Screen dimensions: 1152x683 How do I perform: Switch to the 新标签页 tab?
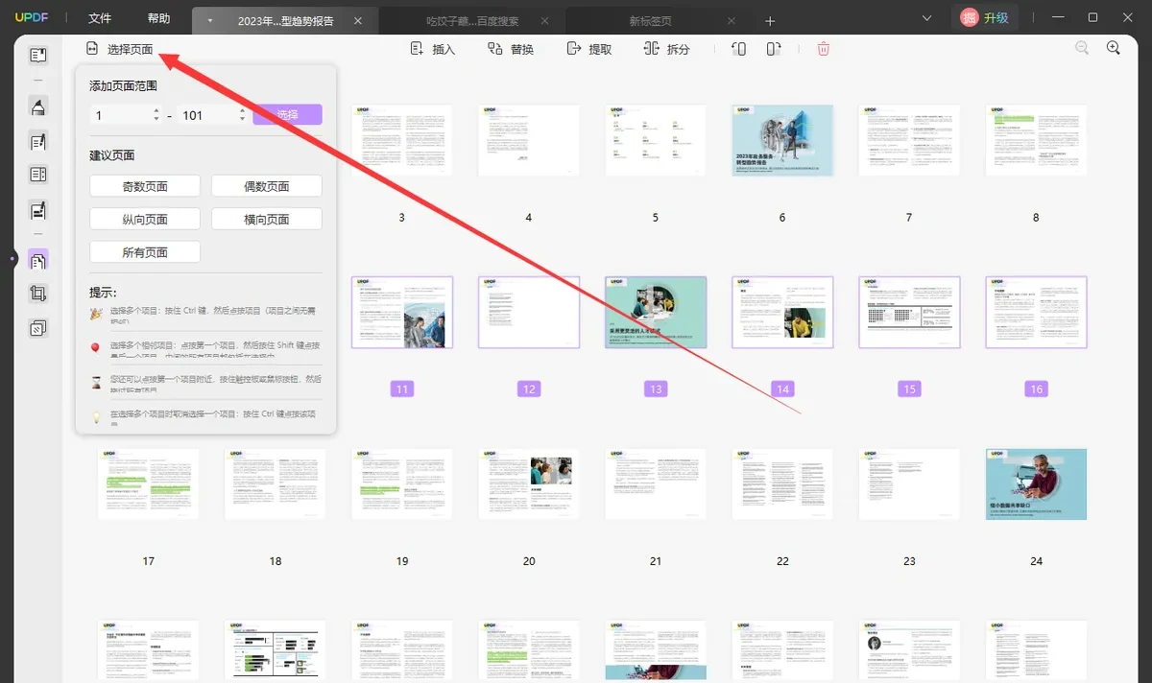pos(651,20)
